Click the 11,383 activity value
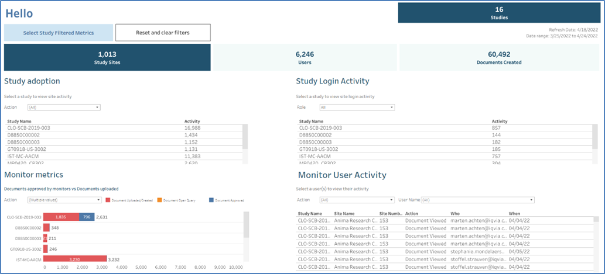605x274 pixels. pos(192,156)
